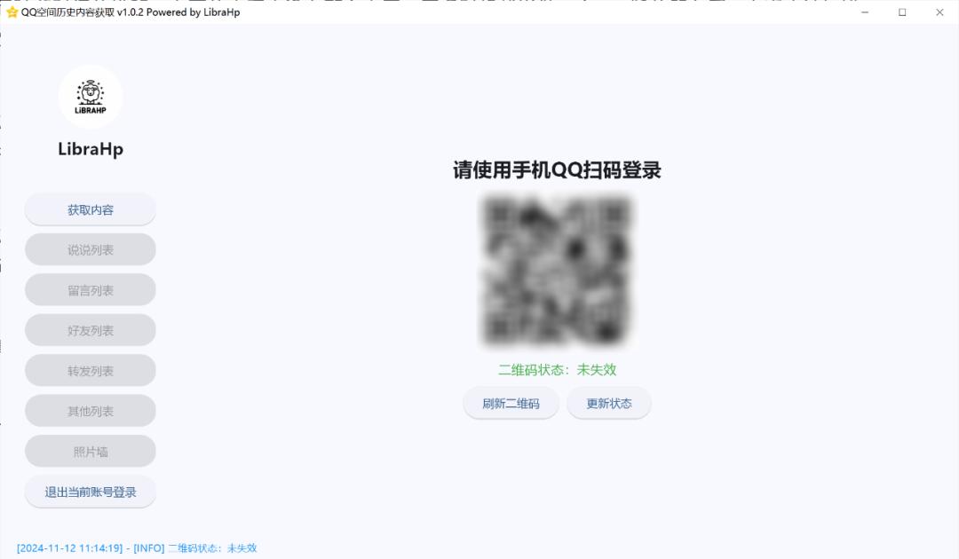Open the 说说列表 section
This screenshot has height=559, width=959.
pyautogui.click(x=90, y=249)
